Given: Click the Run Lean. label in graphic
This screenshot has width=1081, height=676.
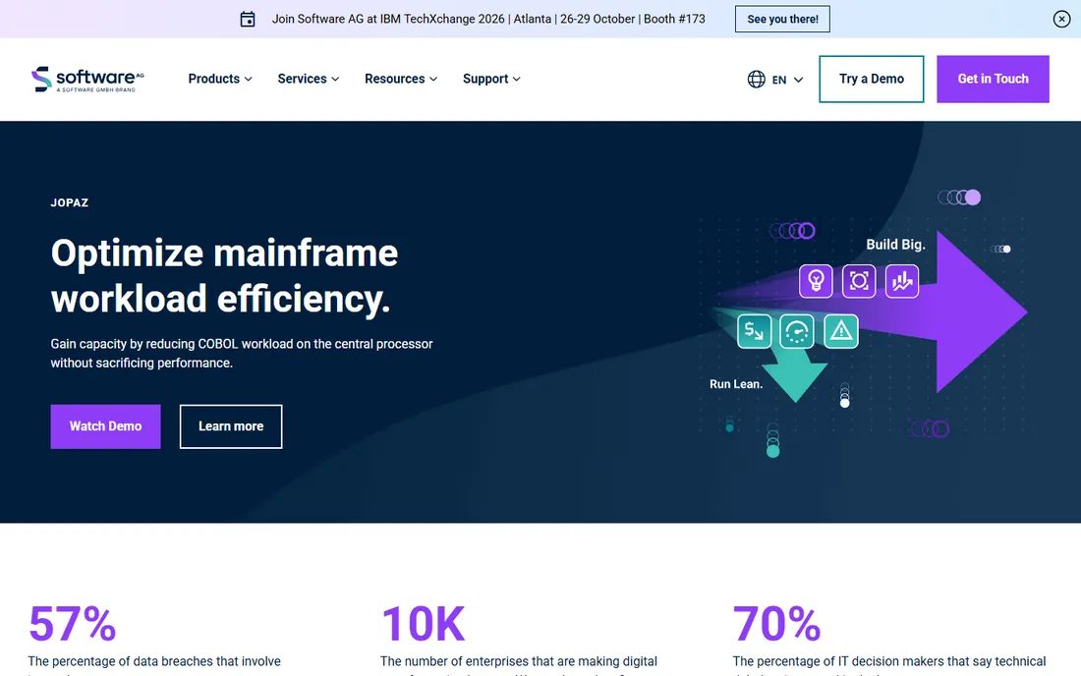Looking at the screenshot, I should tap(736, 384).
